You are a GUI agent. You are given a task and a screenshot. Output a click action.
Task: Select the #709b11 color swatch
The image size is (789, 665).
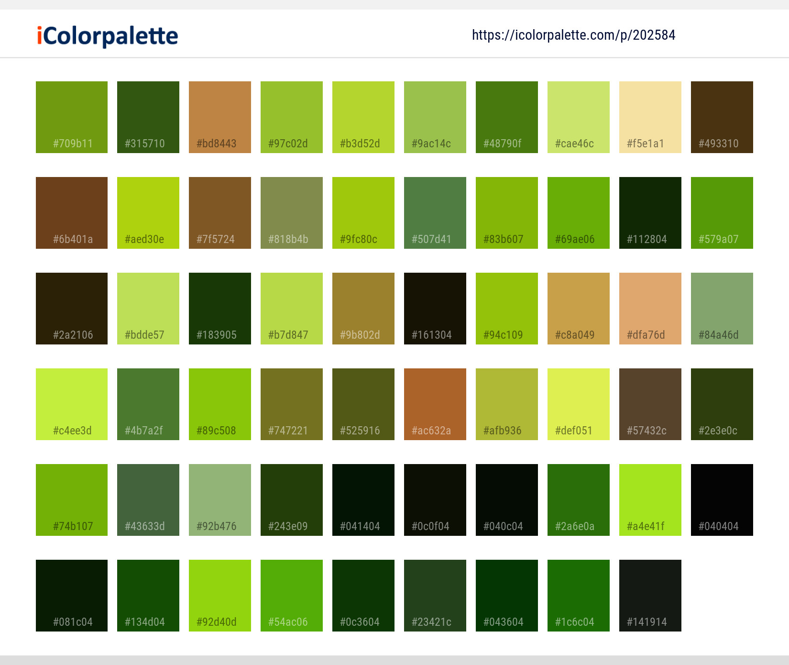pos(72,117)
